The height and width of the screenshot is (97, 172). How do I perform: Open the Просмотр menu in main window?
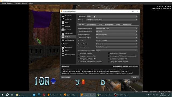click(17, 4)
